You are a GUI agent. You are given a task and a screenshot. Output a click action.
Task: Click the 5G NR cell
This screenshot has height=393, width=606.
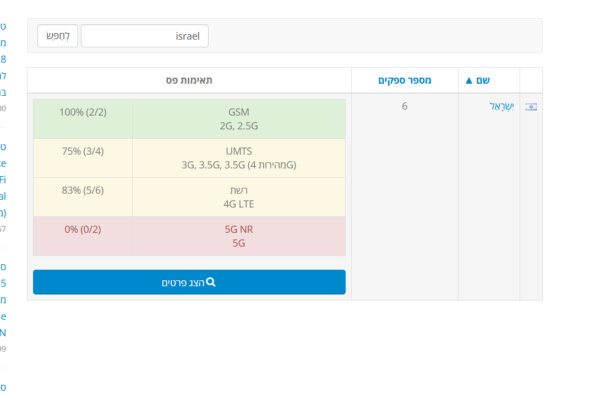point(239,236)
